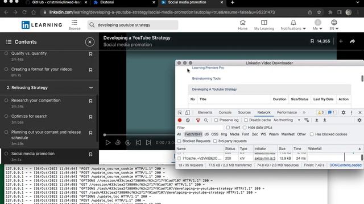Open My Learning page
This screenshot has width=364, height=204.
[x=264, y=25]
